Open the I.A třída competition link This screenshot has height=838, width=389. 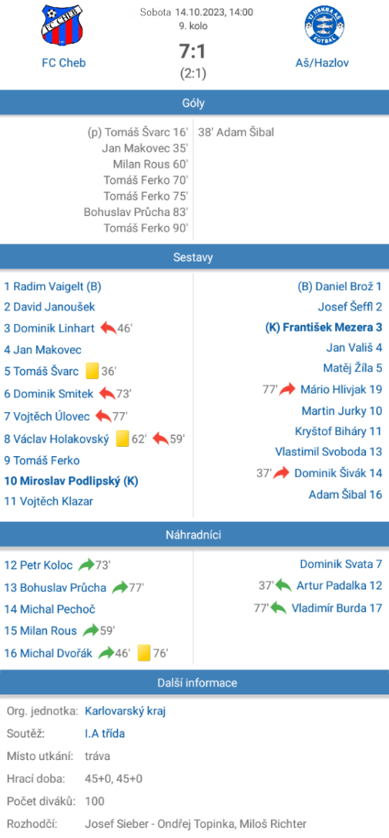pyautogui.click(x=105, y=734)
